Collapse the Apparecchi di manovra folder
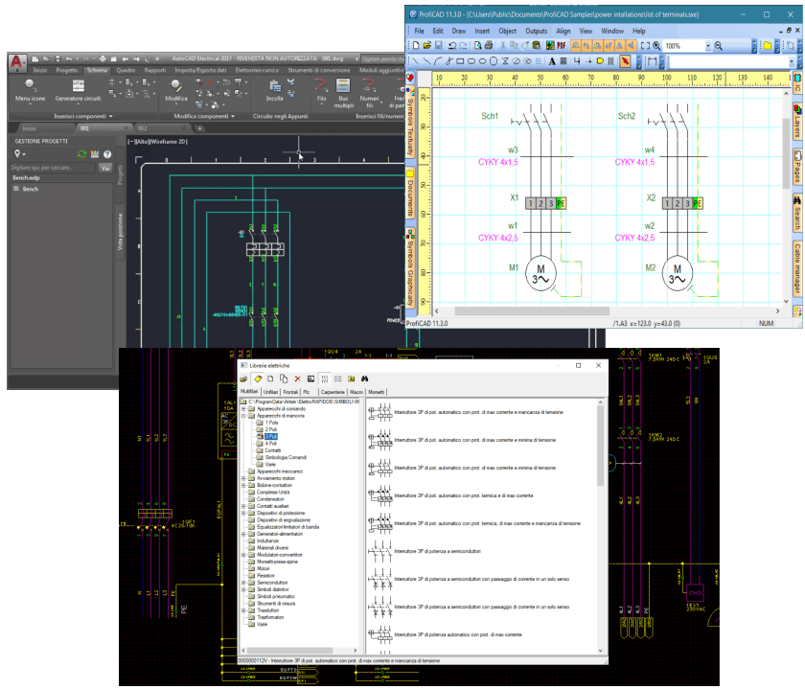Viewport: 805px width, 689px height. click(243, 416)
